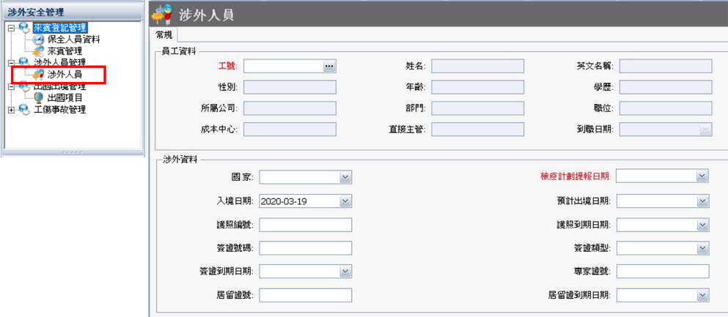The width and height of the screenshot is (728, 317).
Task: Open the 檢疫計劃提報日期 date dropdown
Action: click(702, 176)
